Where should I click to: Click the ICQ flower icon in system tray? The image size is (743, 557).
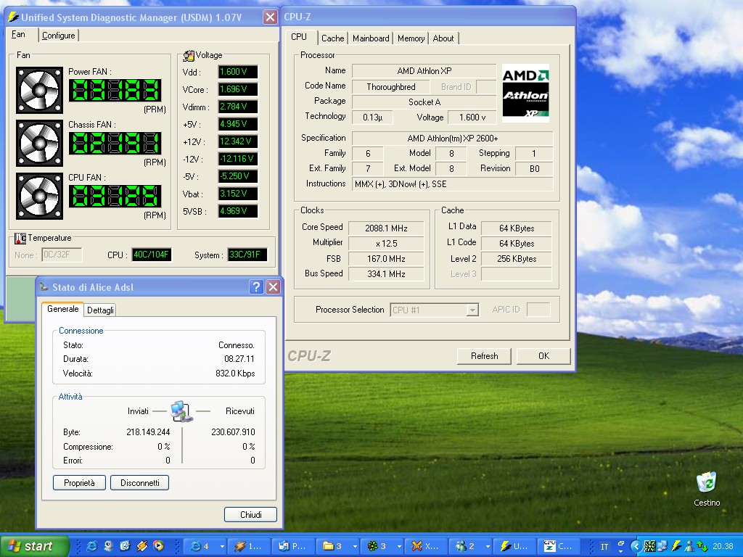coord(649,546)
